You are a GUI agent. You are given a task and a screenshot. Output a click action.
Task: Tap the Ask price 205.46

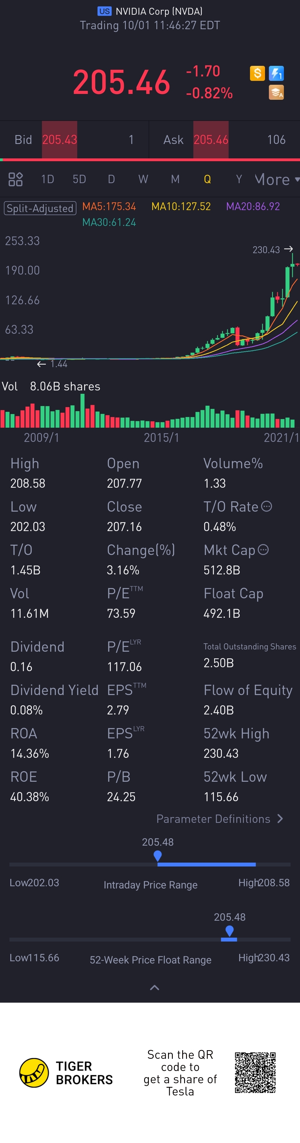pyautogui.click(x=211, y=140)
